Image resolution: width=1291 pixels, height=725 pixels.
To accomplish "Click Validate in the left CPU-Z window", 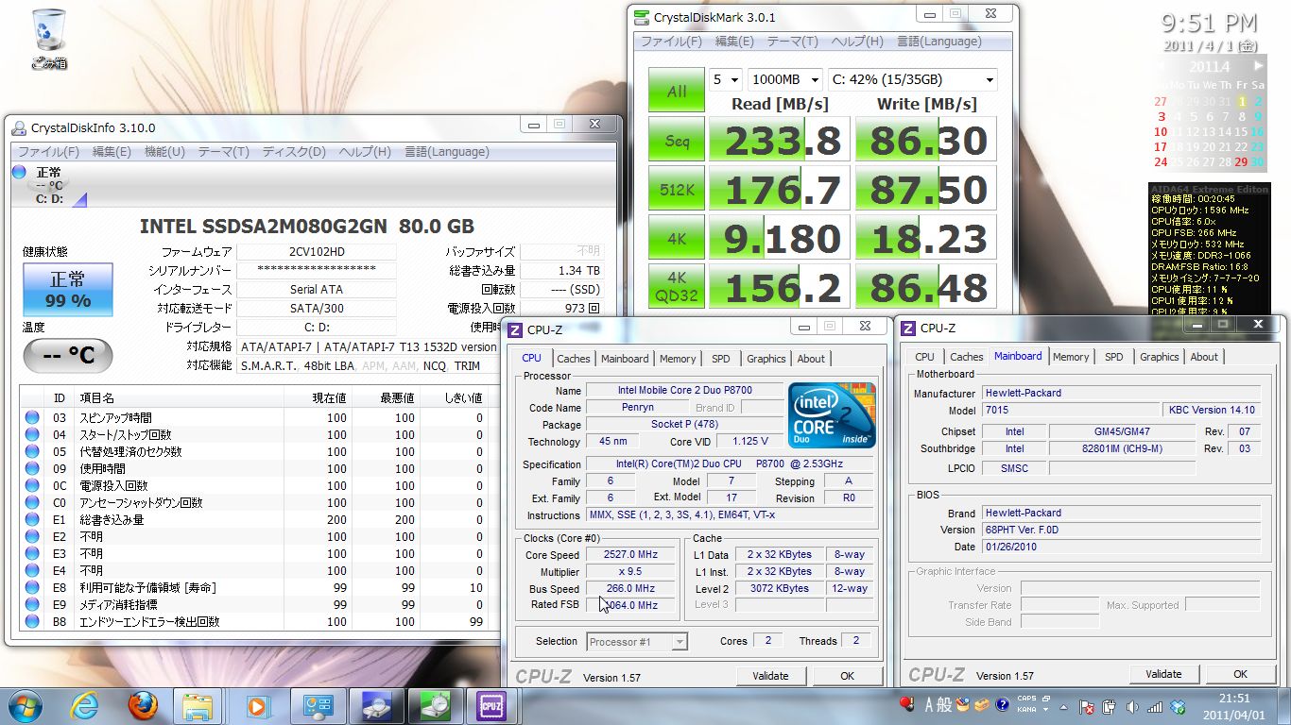I will click(x=770, y=676).
